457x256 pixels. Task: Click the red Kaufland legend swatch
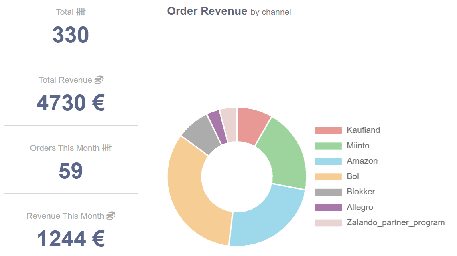(x=328, y=130)
